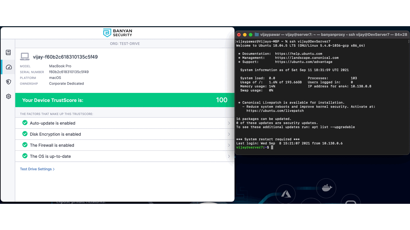Click the green check beside Disk Encryption

tap(25, 134)
